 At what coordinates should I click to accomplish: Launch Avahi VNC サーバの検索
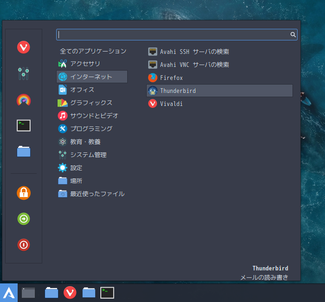pos(220,65)
